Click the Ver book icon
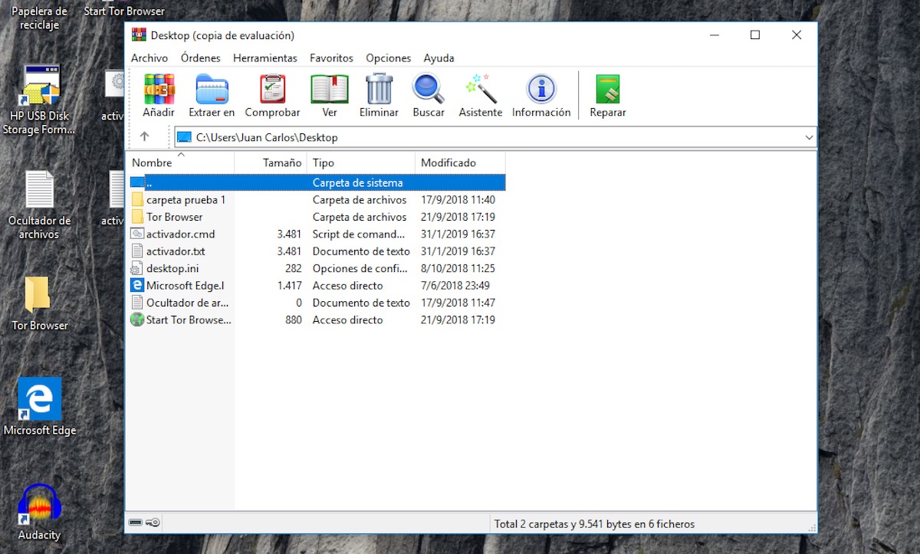Viewport: 920px width, 554px height. [x=329, y=96]
